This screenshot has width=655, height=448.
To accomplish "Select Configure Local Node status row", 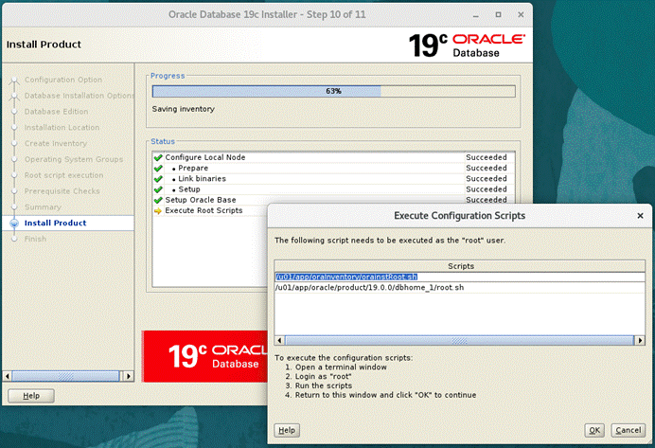I will click(x=334, y=157).
